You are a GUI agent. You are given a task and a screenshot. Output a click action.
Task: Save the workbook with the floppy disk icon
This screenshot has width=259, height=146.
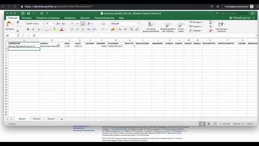coord(28,13)
